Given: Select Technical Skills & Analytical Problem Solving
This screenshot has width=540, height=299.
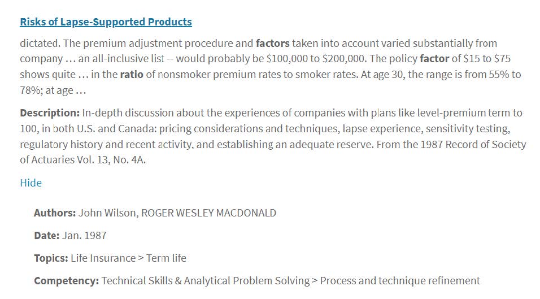Looking at the screenshot, I should [x=206, y=281].
